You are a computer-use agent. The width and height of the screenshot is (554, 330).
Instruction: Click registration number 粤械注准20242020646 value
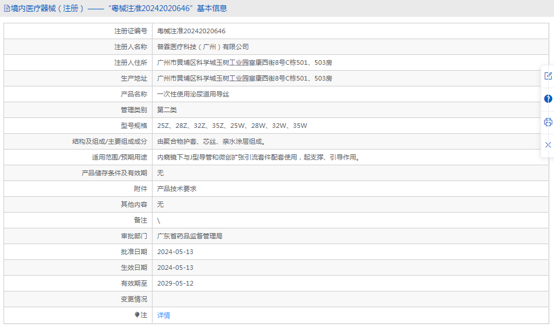pos(191,31)
